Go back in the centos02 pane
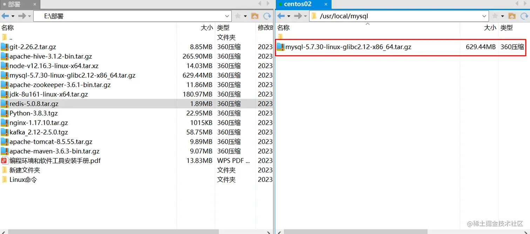The image size is (530, 234). click(281, 16)
